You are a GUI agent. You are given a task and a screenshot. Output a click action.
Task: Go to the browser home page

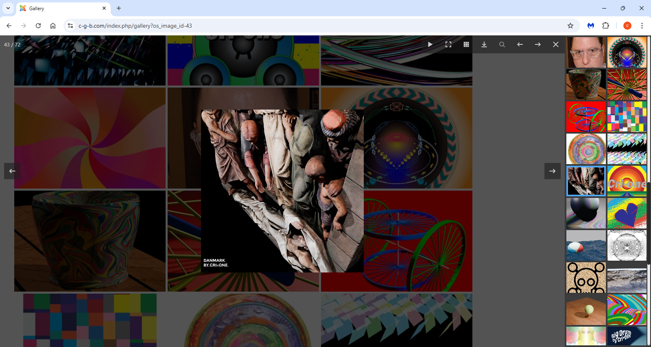click(x=53, y=26)
